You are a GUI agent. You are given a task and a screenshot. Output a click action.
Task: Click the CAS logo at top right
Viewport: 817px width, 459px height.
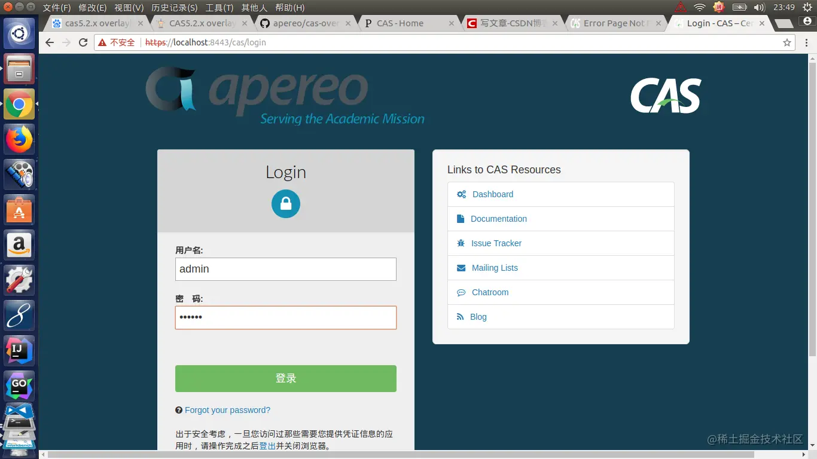[666, 96]
